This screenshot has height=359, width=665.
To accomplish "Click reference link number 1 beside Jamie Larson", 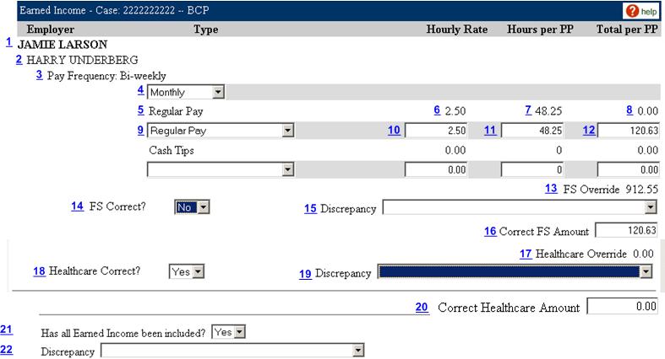I will point(8,41).
